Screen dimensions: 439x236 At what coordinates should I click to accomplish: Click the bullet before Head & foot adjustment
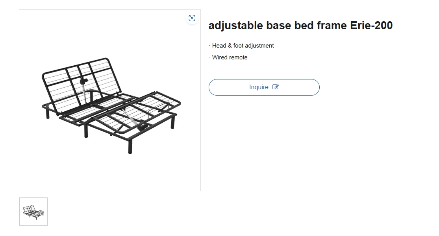209,46
